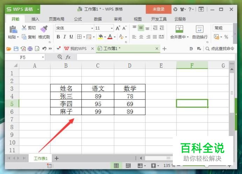Screen dimensions: 242x174
Task: Open the 审阅 (Review) tab
Action: 118,19
